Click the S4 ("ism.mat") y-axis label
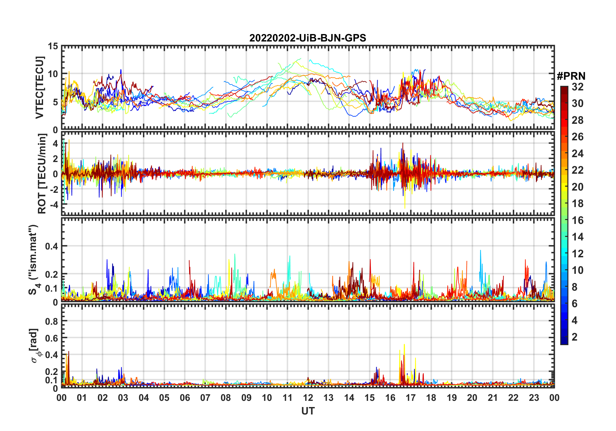 point(33,260)
